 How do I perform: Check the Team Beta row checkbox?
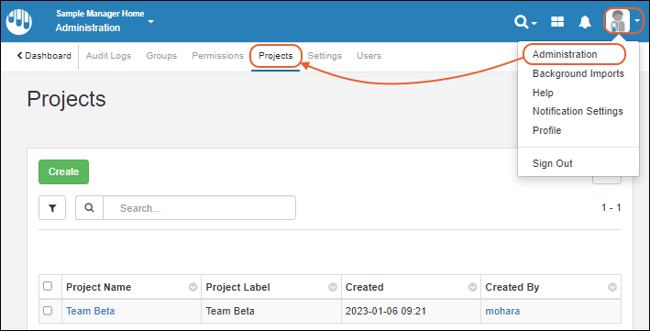48,311
